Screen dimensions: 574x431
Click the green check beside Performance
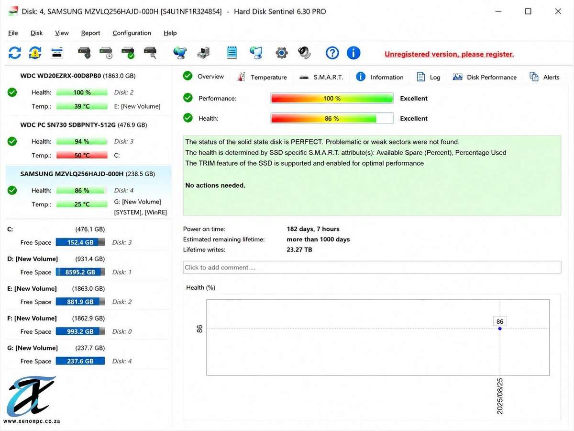click(188, 98)
